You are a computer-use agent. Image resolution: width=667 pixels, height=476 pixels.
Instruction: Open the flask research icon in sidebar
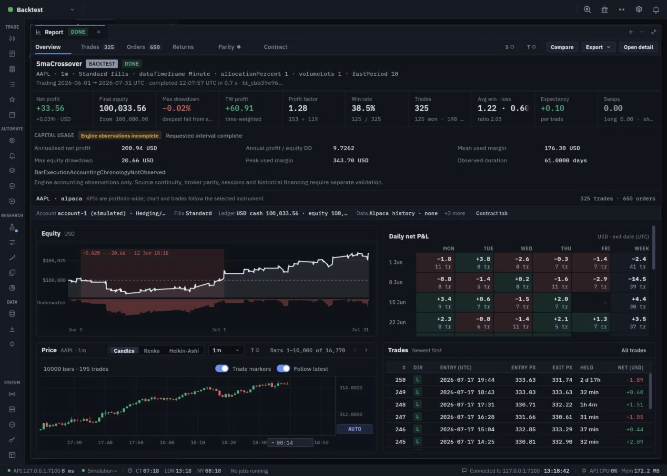pos(12,227)
